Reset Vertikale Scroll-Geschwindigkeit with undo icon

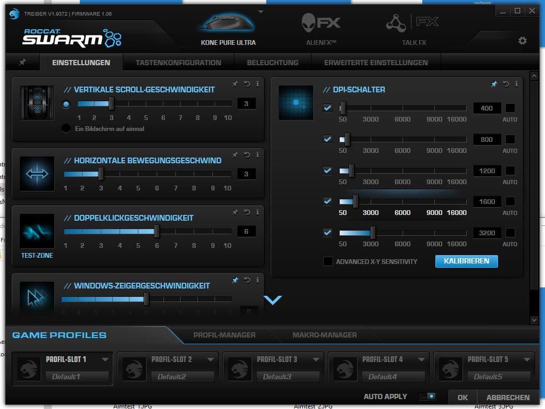point(246,83)
